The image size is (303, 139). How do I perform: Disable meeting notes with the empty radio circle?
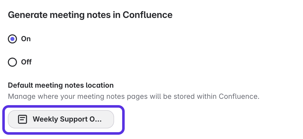tap(12, 62)
